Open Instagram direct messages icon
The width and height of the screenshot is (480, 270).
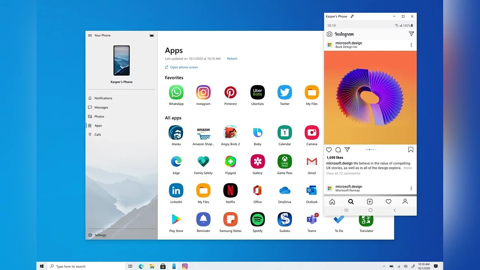[411, 34]
